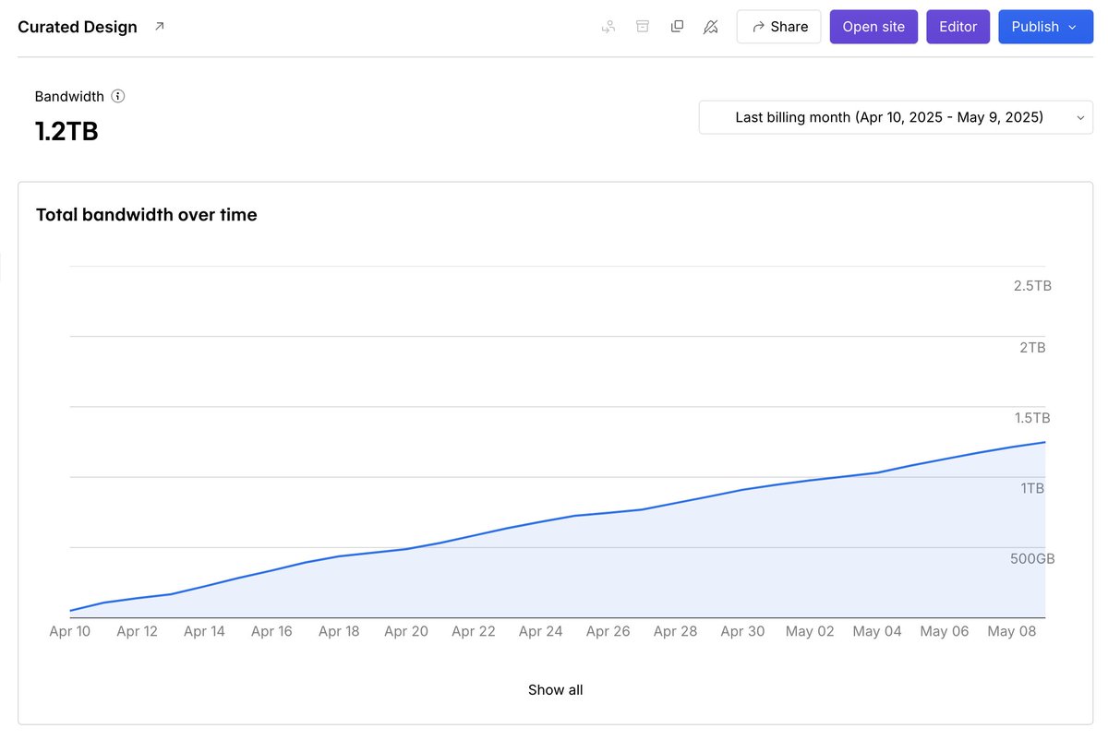
Task: Click the May 04 axis label
Action: [x=877, y=631]
